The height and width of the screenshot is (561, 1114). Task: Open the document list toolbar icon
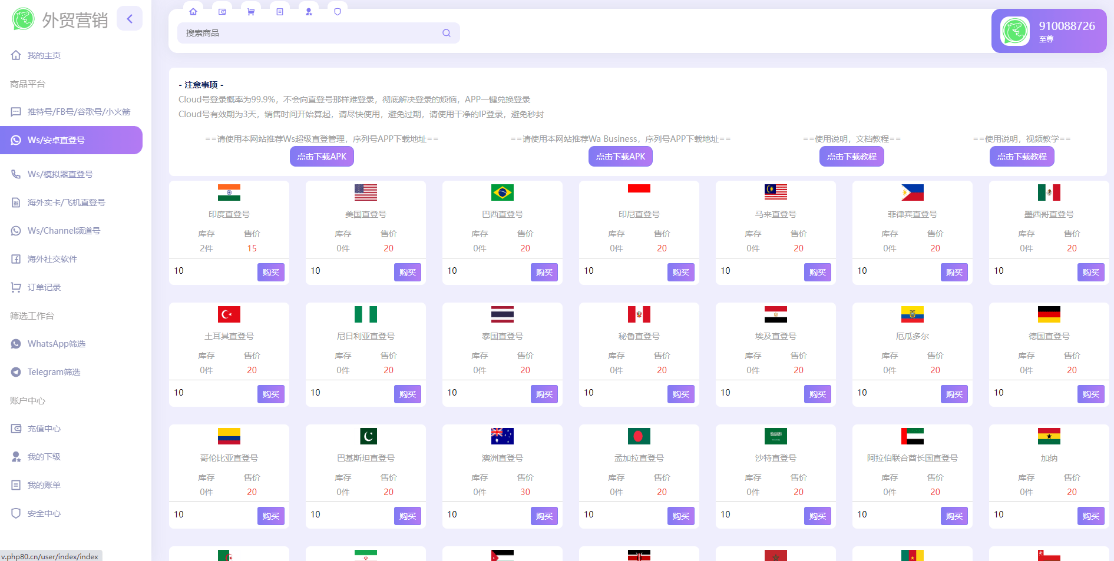coord(280,12)
